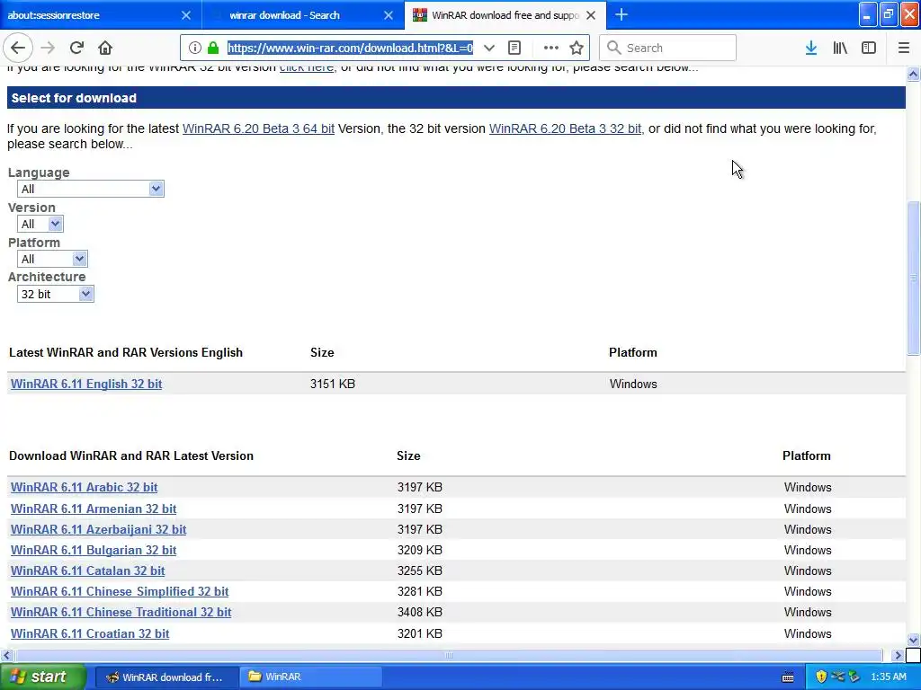Click the safely remove hardware tray icon
This screenshot has width=921, height=690.
[854, 677]
